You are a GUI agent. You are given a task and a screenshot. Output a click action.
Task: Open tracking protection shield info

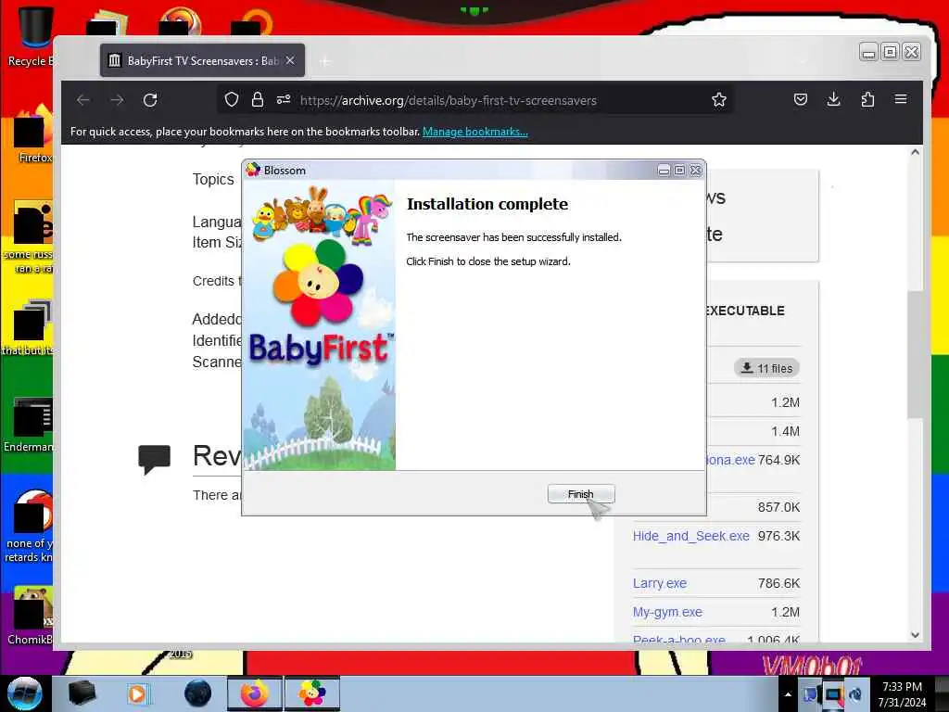pos(231,100)
